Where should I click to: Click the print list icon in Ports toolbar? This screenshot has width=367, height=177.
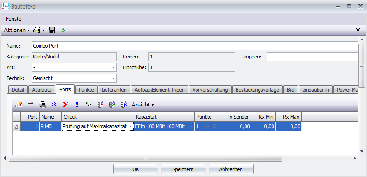[x=42, y=105]
